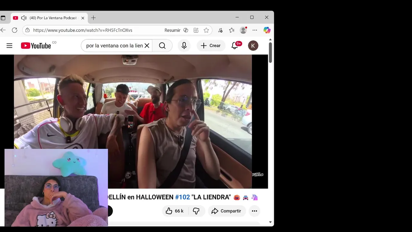The image size is (412, 232).
Task: Click the scrollbar down arrow
Action: click(x=270, y=222)
